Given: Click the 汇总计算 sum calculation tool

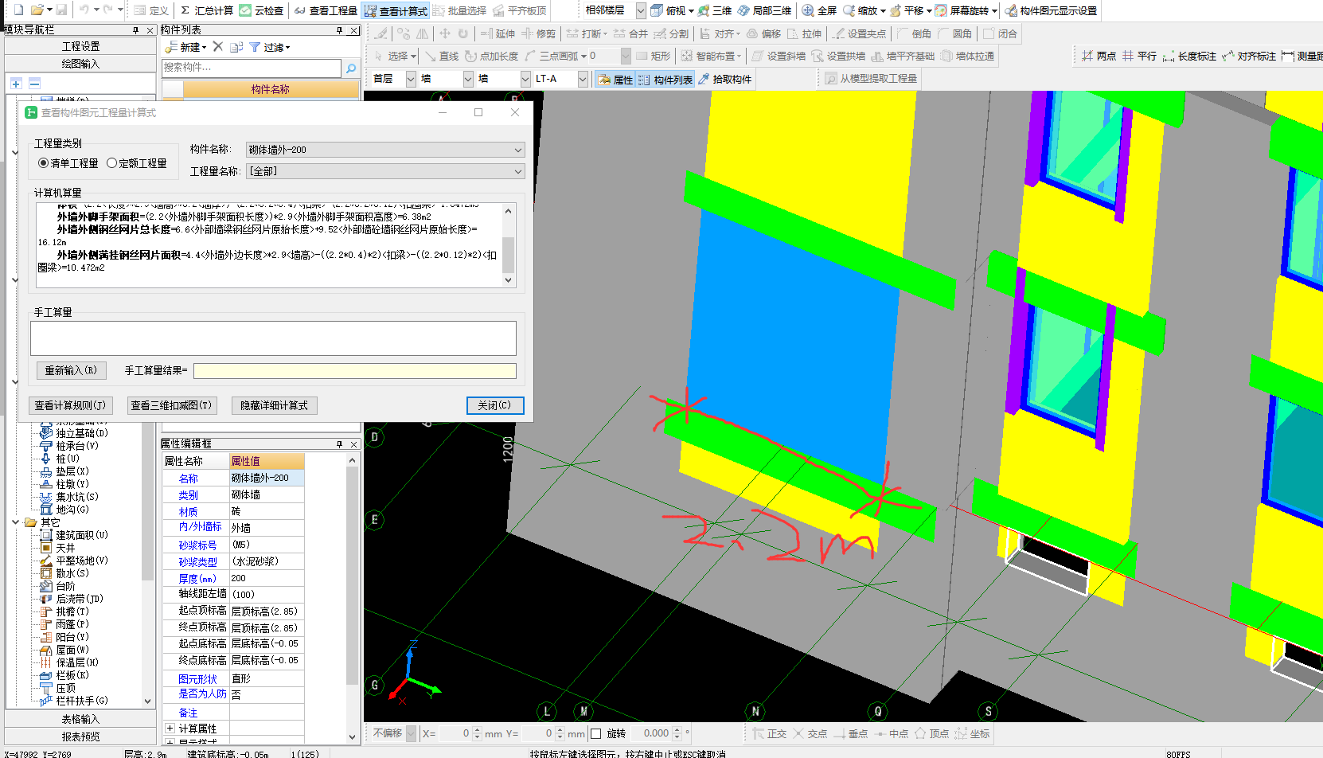Looking at the screenshot, I should coord(206,10).
